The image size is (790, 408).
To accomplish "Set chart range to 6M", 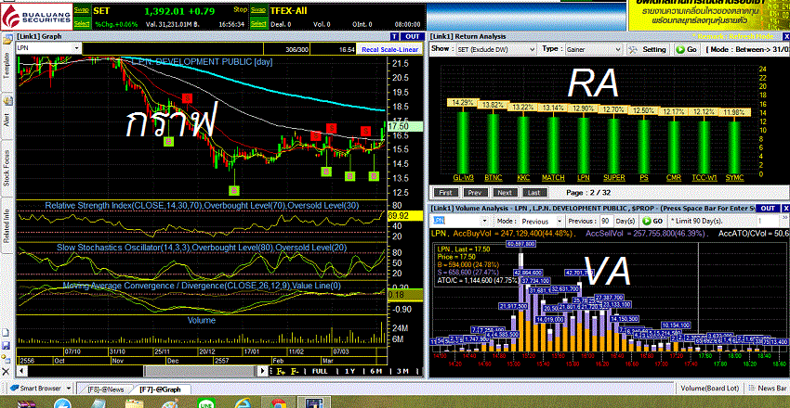I will (x=375, y=371).
